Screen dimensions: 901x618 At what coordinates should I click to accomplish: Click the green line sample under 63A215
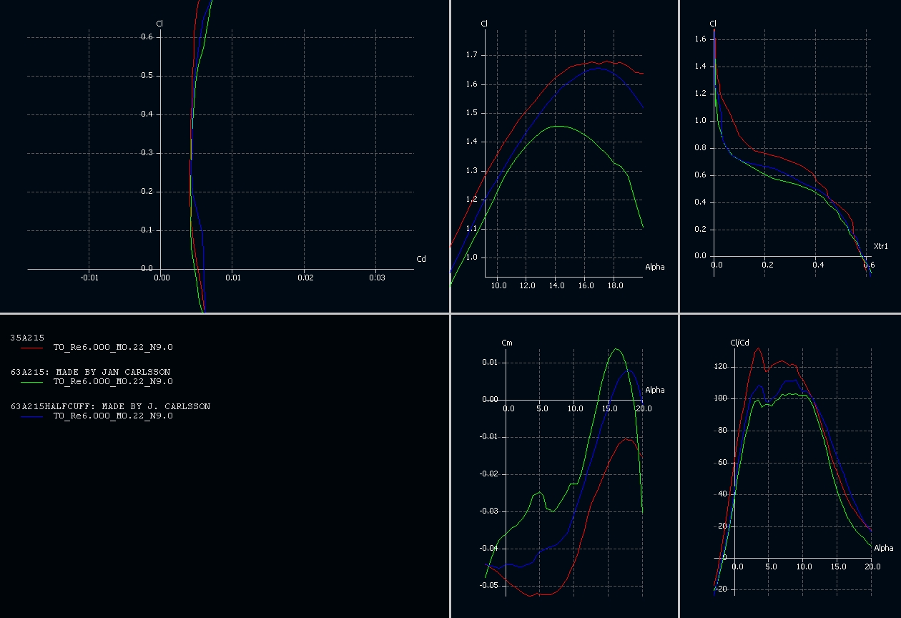coord(32,382)
